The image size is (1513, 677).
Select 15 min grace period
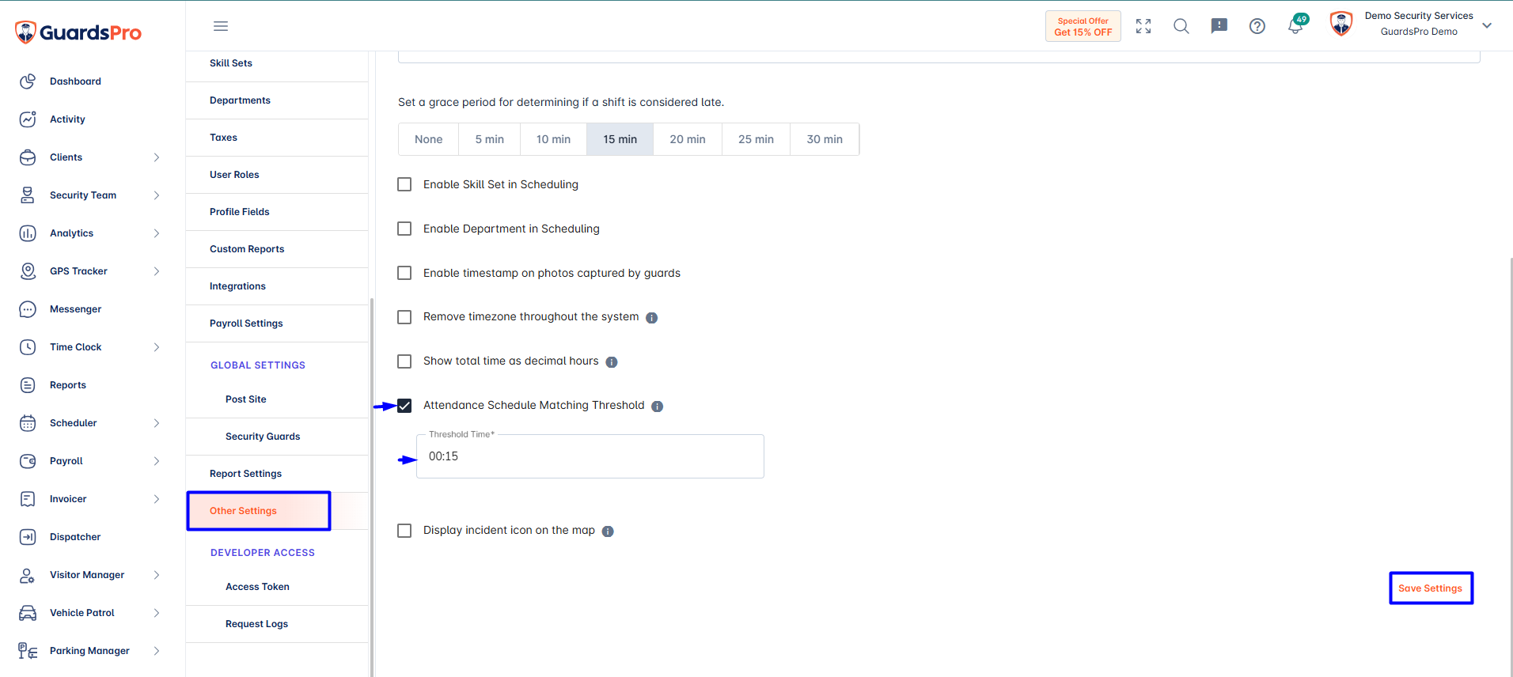620,139
